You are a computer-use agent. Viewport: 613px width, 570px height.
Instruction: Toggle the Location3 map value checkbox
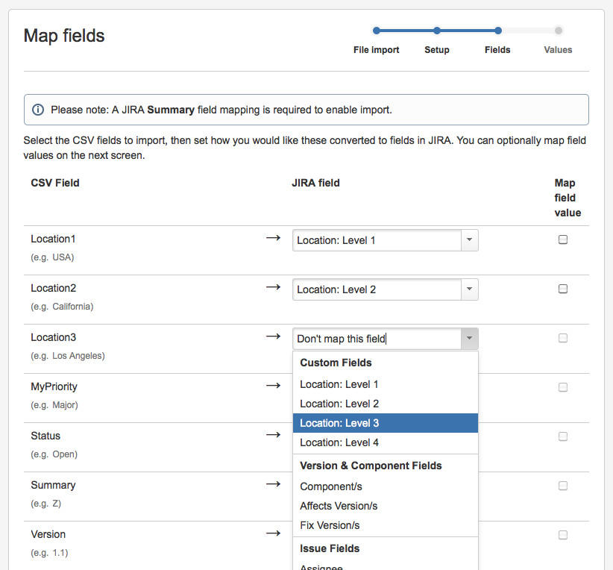[x=563, y=338]
